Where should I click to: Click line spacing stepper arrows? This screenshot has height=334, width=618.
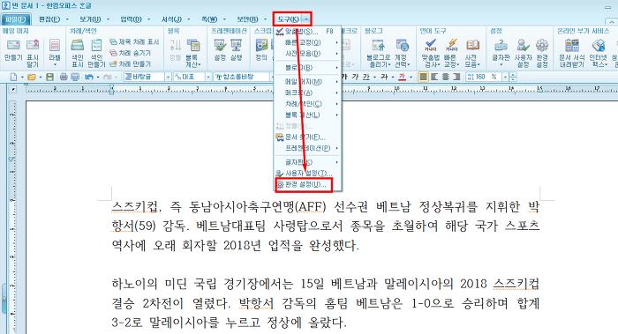point(513,77)
